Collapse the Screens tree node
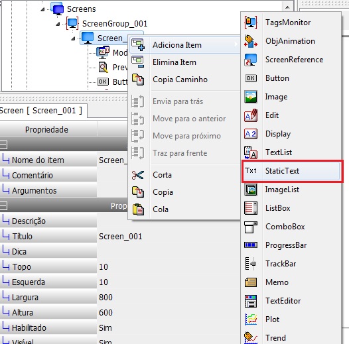 coord(42,9)
